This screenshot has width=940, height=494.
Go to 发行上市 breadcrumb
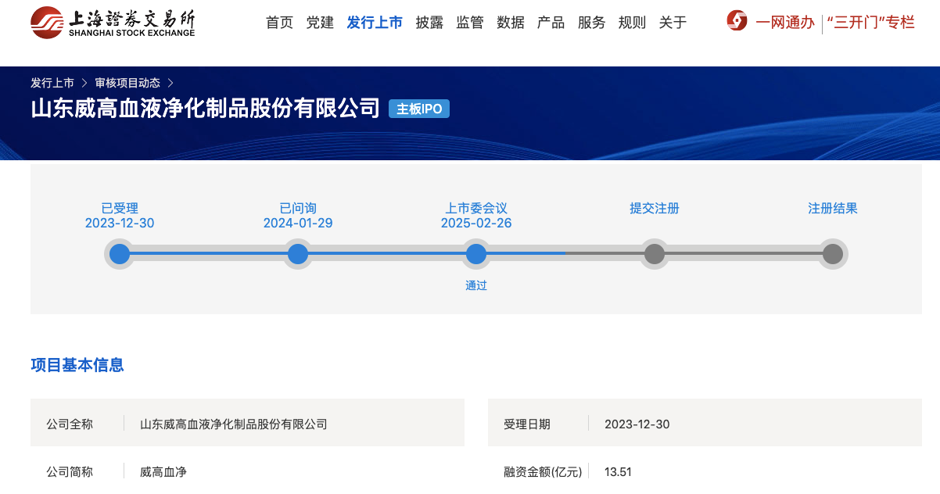[x=52, y=82]
